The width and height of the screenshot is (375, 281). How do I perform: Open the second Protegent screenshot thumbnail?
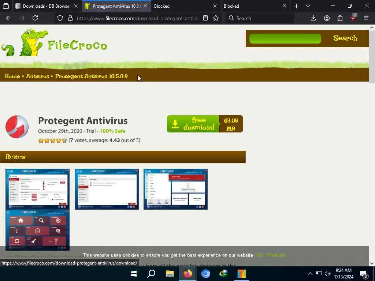click(x=107, y=189)
